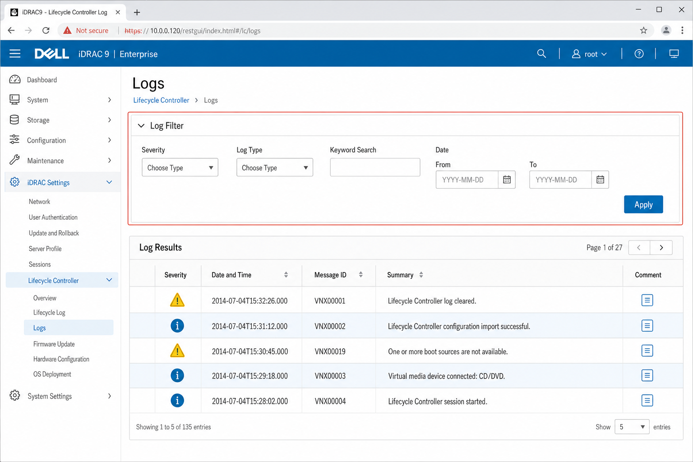The height and width of the screenshot is (462, 693).
Task: Click warning icon for VNX00001 entry
Action: 177,300
